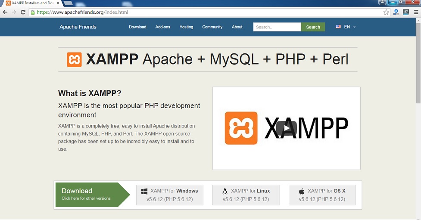Download XAMPP for OS X v5.6.12

[322, 195]
